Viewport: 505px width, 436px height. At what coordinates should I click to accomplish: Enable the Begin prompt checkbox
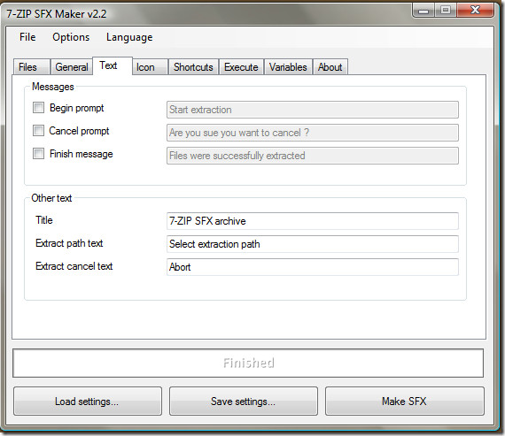pos(38,107)
